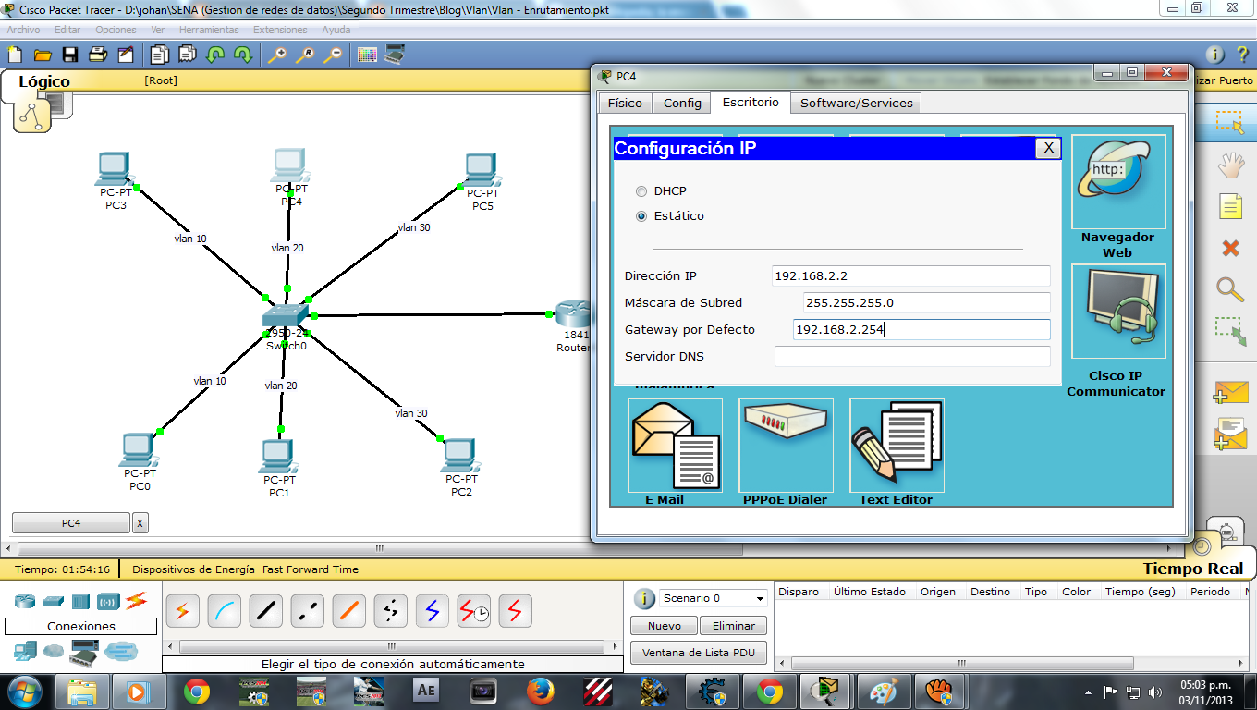Image resolution: width=1257 pixels, height=710 pixels.
Task: Open the PPPoE Dialer app
Action: click(786, 445)
